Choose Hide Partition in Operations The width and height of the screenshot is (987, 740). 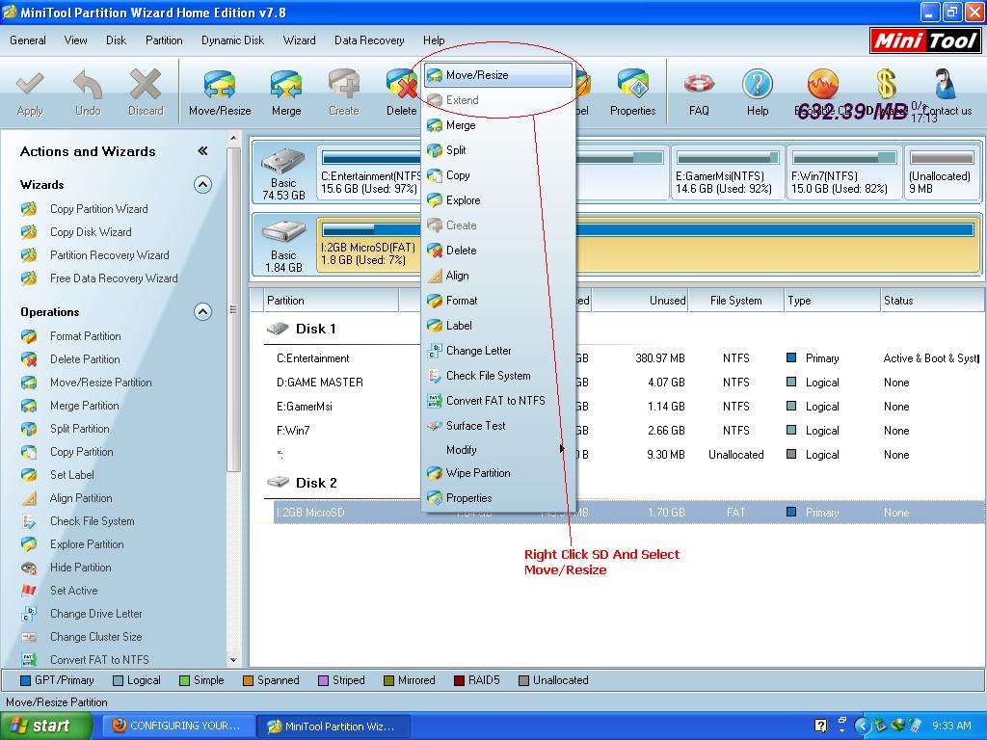[81, 568]
